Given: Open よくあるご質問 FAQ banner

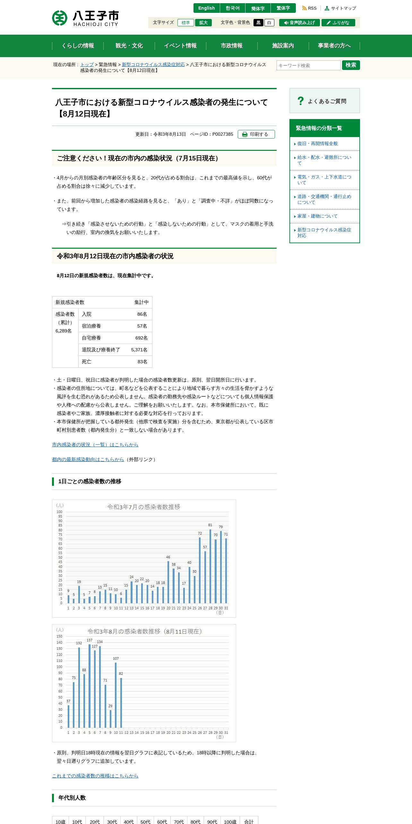Looking at the screenshot, I should click(x=325, y=101).
